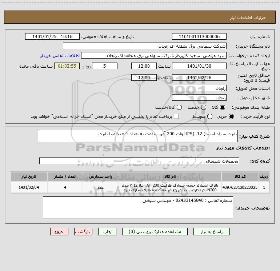Screen dimensions: 280x271
Task: Click the request creator name field
Action: click(154, 56)
